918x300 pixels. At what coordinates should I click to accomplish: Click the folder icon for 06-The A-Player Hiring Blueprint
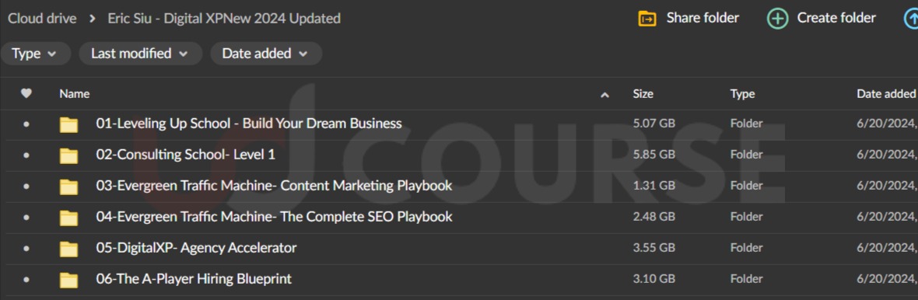[x=69, y=280]
